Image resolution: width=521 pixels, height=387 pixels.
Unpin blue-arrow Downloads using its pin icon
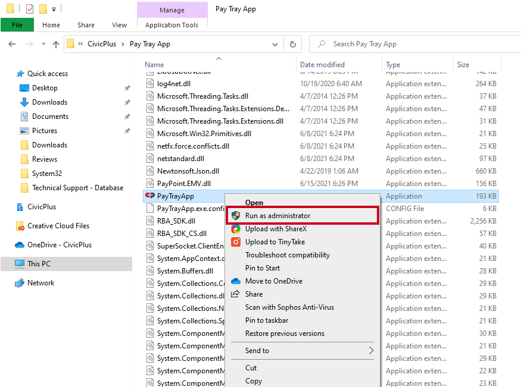click(127, 102)
